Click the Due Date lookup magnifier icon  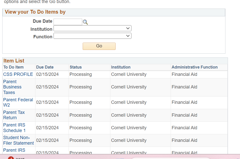[x=85, y=22]
